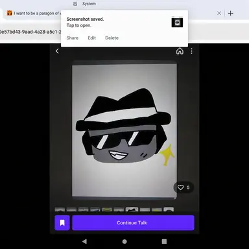Open the three-dot overflow menu
Viewport: 249px width, 249px height.
(x=191, y=51)
